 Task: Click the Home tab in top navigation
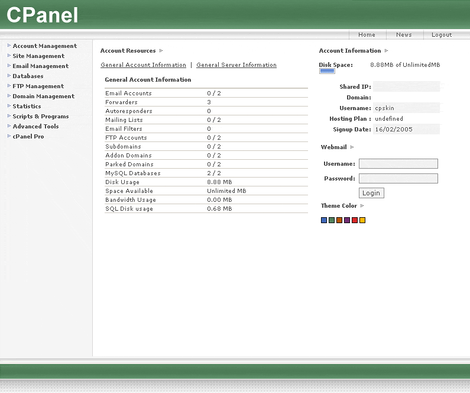[x=367, y=35]
